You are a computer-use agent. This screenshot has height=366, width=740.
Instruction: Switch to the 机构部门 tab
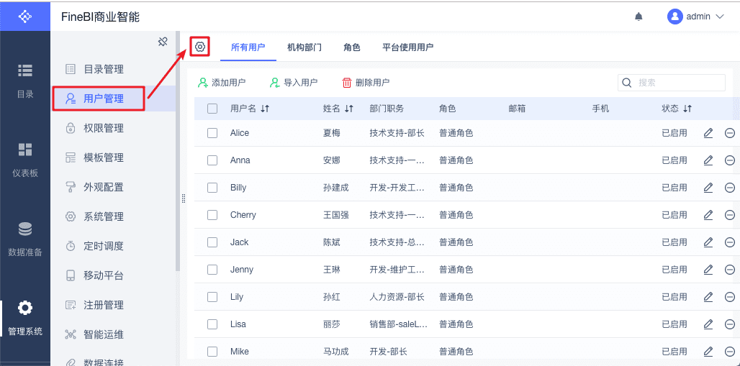(x=304, y=47)
